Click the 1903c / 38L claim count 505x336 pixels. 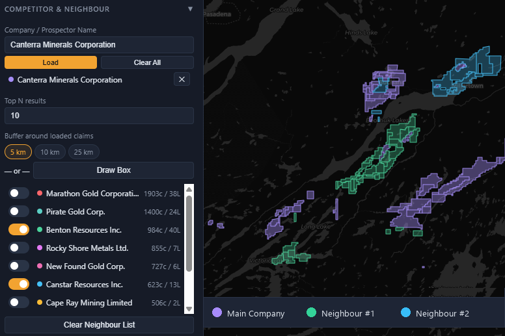pos(162,194)
